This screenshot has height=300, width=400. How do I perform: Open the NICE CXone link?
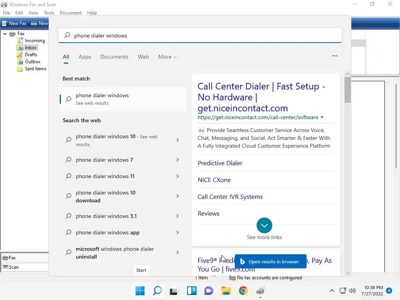coord(214,180)
